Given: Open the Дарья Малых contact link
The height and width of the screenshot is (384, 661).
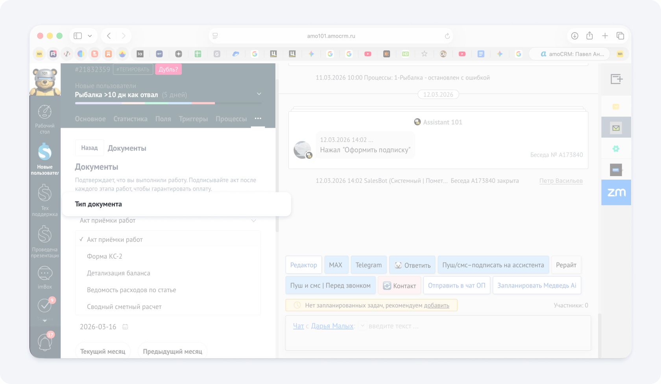Looking at the screenshot, I should point(332,326).
